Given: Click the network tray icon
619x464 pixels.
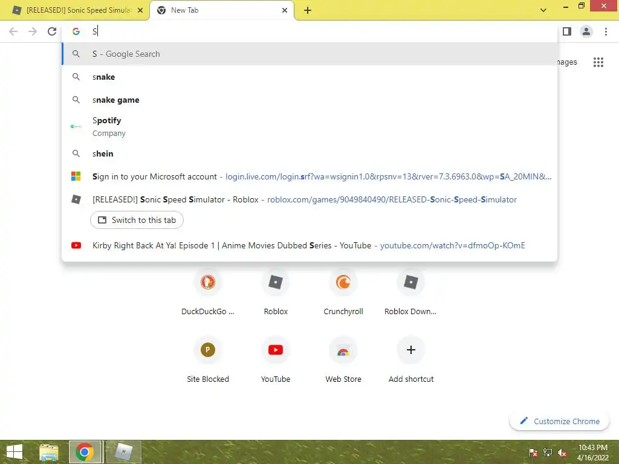Looking at the screenshot, I should coord(548,453).
